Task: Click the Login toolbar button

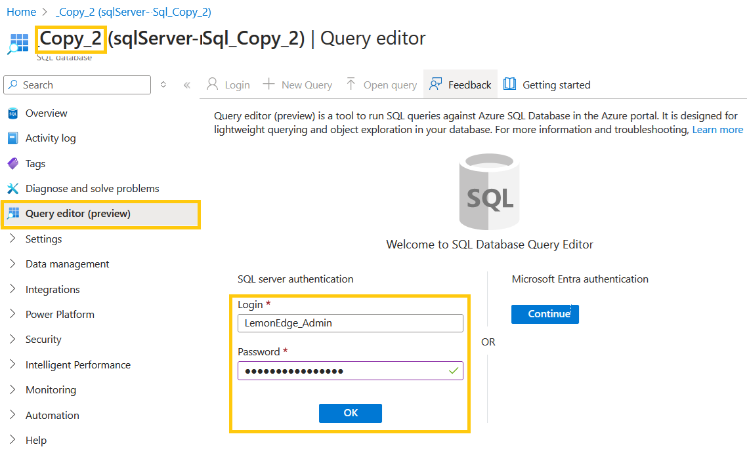Action: (x=228, y=84)
